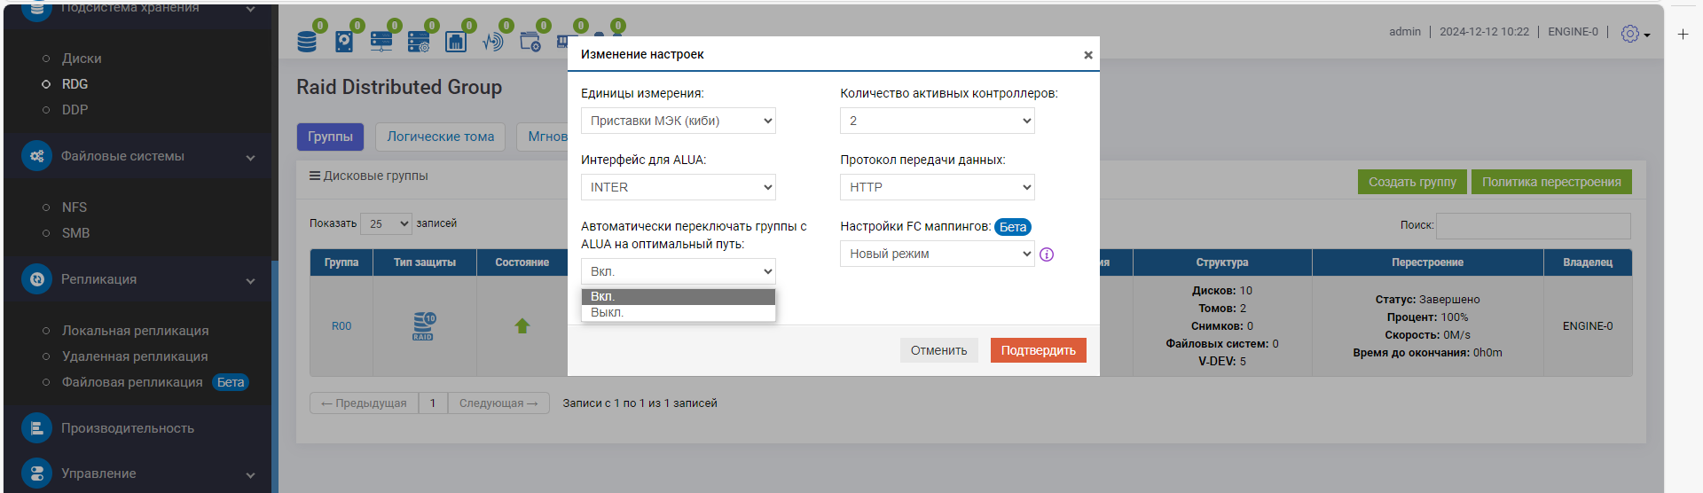Image resolution: width=1703 pixels, height=493 pixels.
Task: Click the Производительность sidebar icon
Action: (x=36, y=428)
